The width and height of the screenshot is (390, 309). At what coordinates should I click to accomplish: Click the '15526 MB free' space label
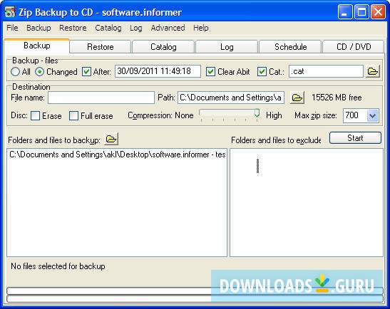pos(337,98)
